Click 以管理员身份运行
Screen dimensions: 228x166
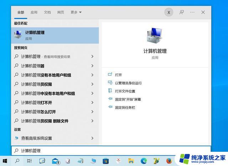click(128, 83)
